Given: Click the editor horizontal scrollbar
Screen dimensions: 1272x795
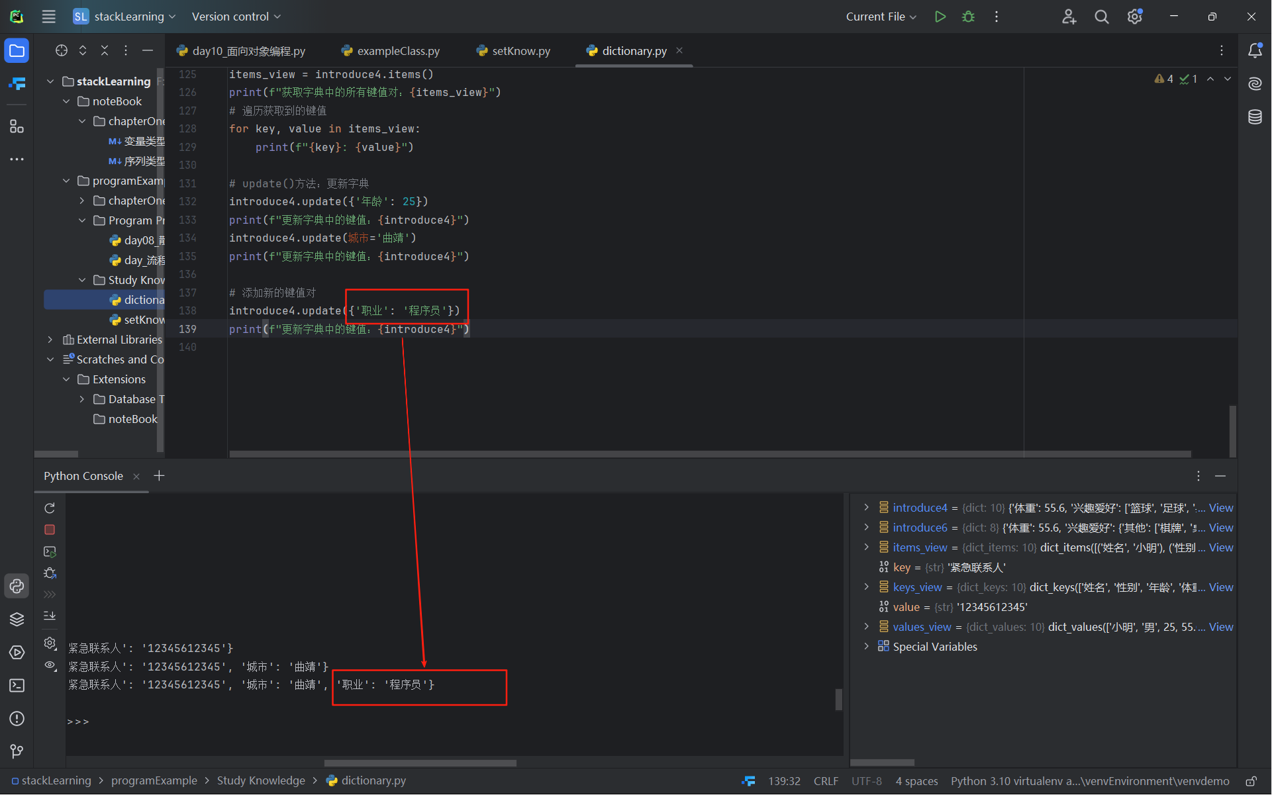Looking at the screenshot, I should point(709,454).
